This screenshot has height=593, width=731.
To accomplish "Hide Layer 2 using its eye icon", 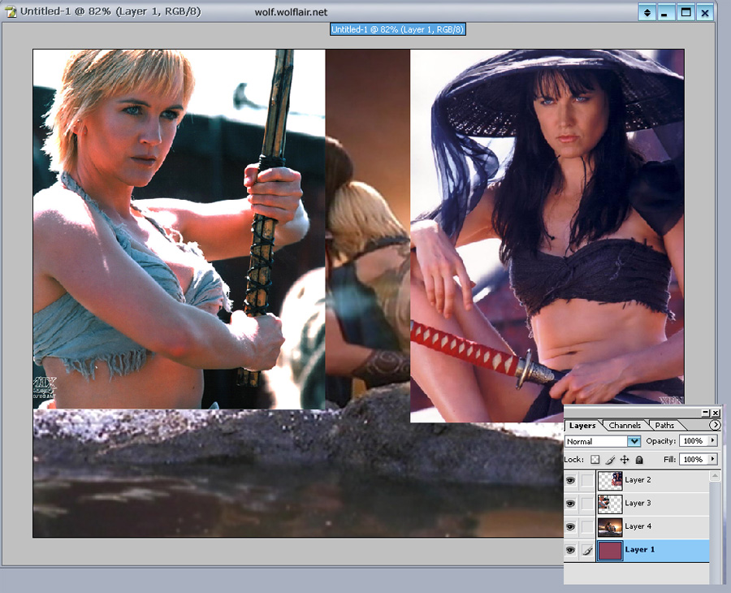I will click(x=570, y=480).
